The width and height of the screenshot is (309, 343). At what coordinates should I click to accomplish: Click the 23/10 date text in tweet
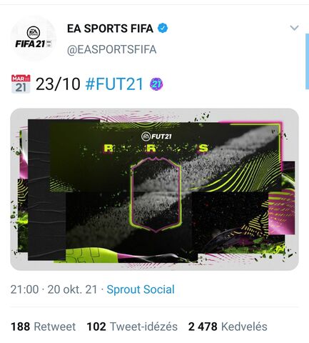point(58,84)
